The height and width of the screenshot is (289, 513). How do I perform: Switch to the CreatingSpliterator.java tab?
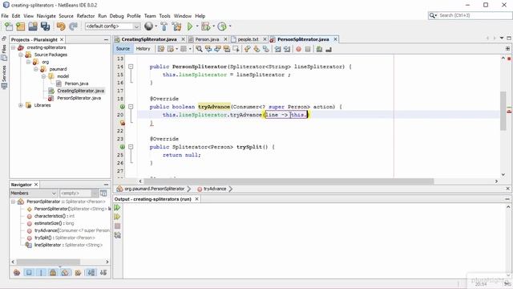point(149,39)
